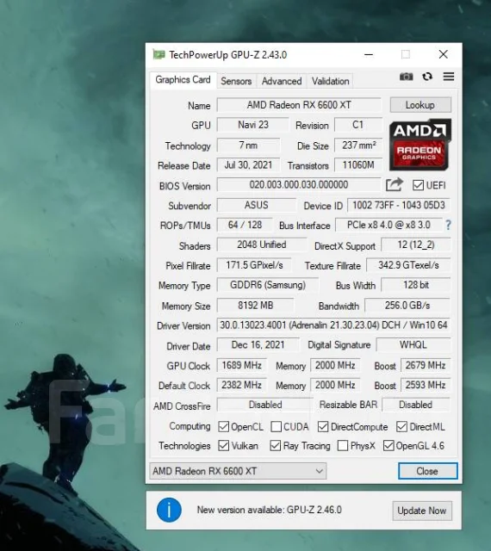Screen dimensions: 491x551
Task: Toggle the DirectML checkbox
Action: 401,427
